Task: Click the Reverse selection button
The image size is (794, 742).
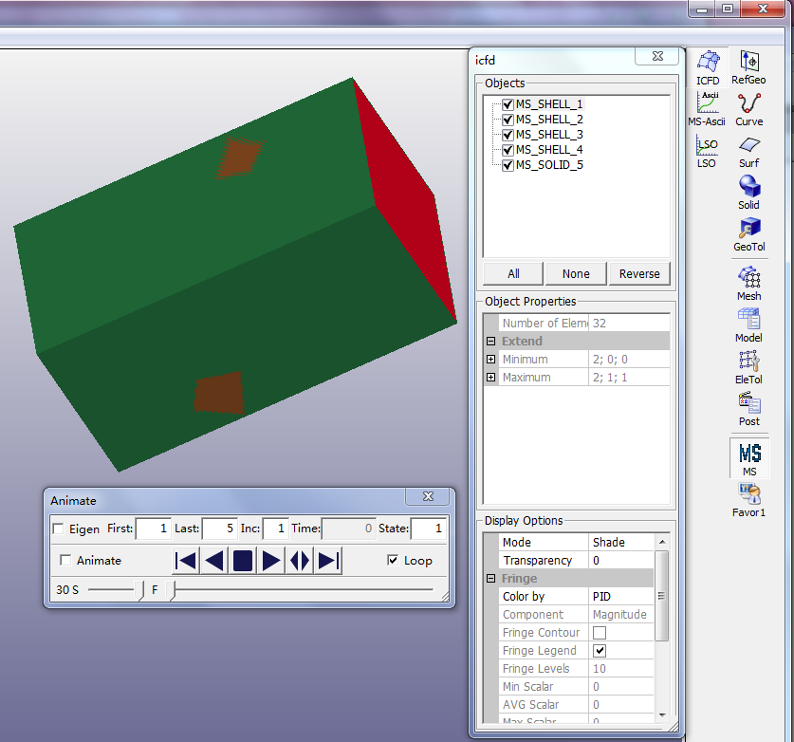Action: tap(638, 273)
